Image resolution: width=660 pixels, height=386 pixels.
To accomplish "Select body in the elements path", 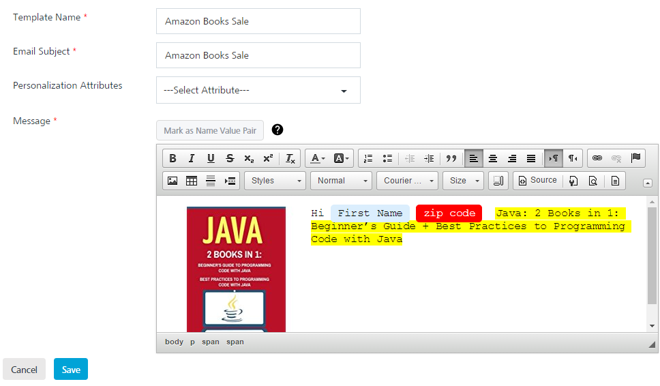I will click(x=175, y=342).
